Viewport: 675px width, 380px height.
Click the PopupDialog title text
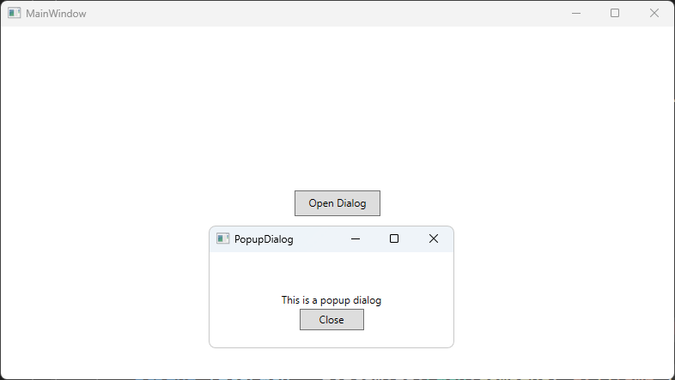click(x=264, y=239)
